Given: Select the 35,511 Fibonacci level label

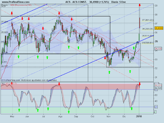Looking at the screenshot, I should [x=148, y=36].
